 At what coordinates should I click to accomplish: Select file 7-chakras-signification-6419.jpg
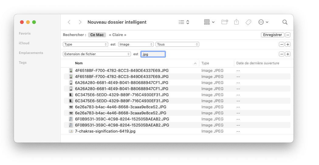tap(105, 131)
